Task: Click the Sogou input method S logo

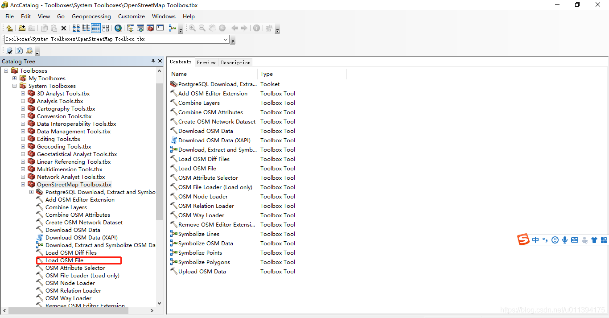Action: pos(523,240)
